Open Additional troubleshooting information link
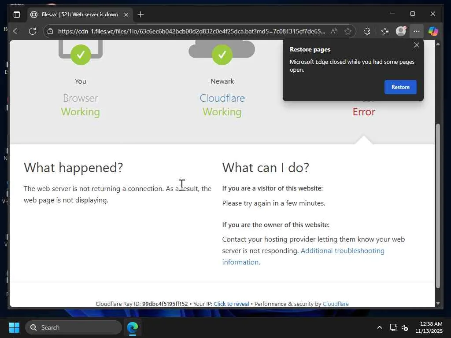Viewport: 451px width, 338px height. [x=303, y=257]
